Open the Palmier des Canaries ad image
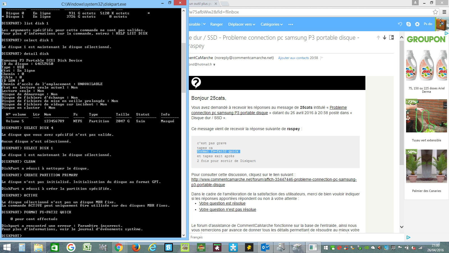449x253 pixels. tap(426, 166)
